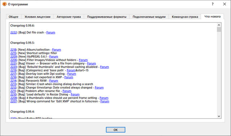Open Forum link for Change timestamp bug
The height and width of the screenshot is (136, 231).
coord(99,88)
